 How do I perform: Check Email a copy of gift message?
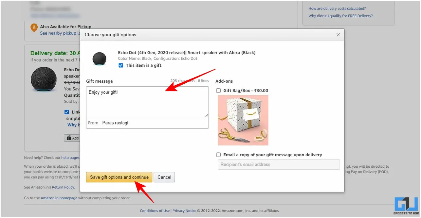coord(218,155)
